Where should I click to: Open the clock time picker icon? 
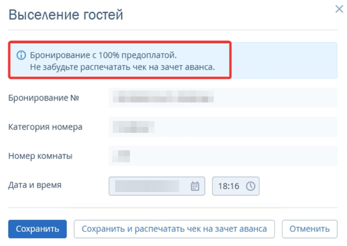click(250, 186)
